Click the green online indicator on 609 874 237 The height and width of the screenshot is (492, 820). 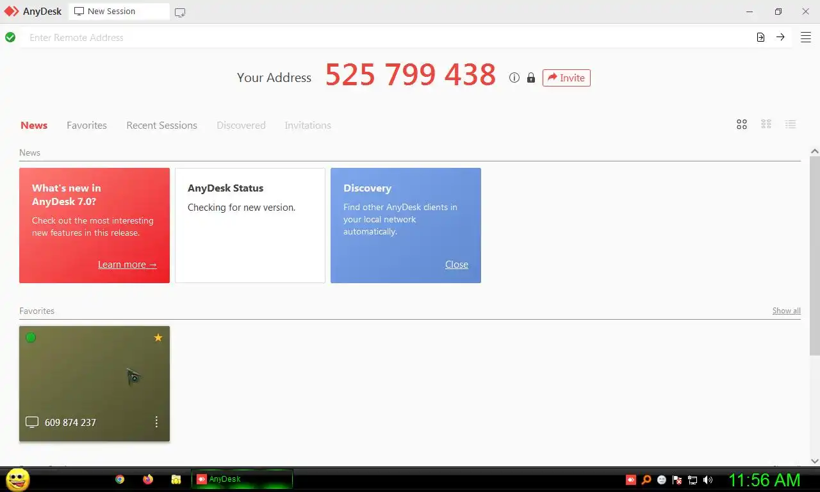point(31,338)
